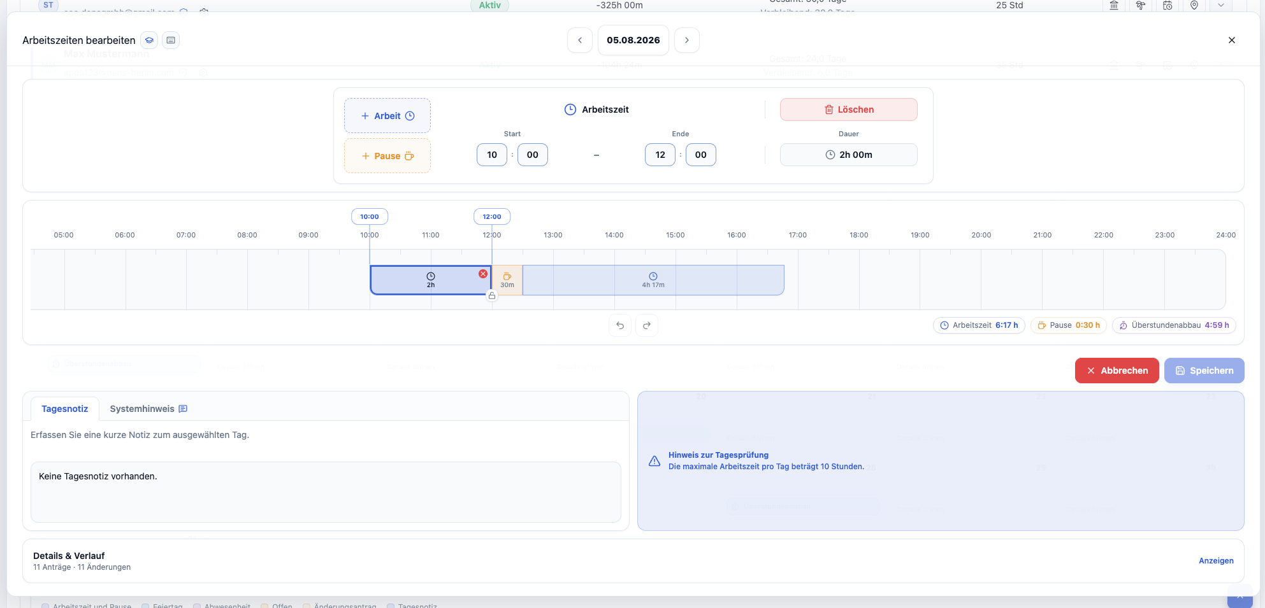Open the graduation-cap tutorial icon beside the title
Screen dimensions: 1265x608
tap(149, 40)
